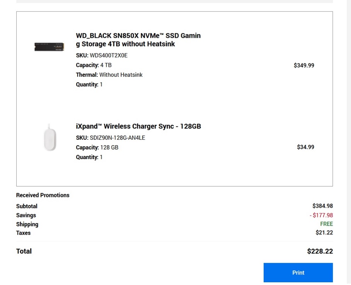Screen dimensions: 351x285
Task: Click the blue Print button
Action: point(298,273)
